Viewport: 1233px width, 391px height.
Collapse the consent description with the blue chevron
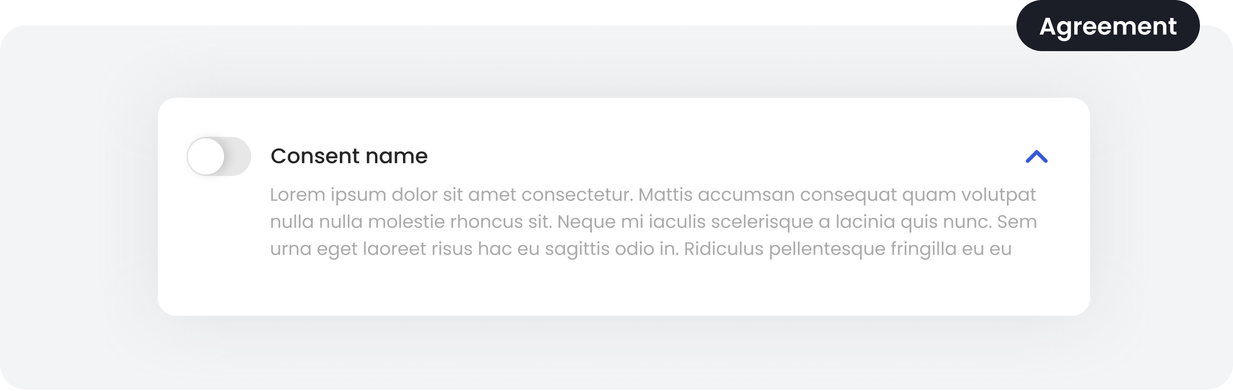point(1037,157)
